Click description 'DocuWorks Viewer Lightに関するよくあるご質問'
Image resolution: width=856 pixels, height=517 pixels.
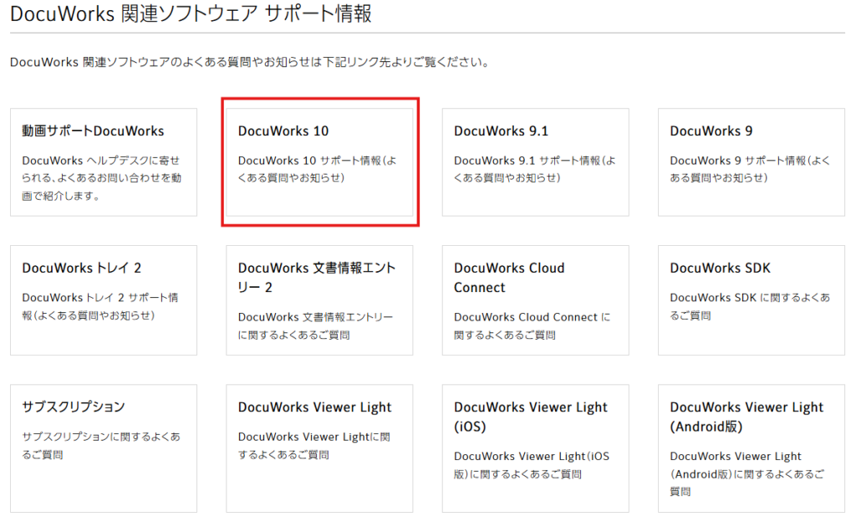[314, 445]
